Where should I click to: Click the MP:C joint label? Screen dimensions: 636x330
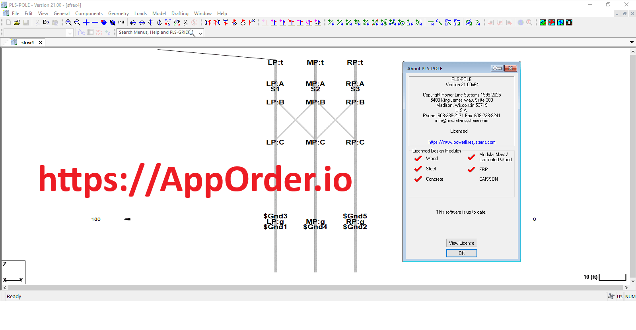pyautogui.click(x=315, y=142)
